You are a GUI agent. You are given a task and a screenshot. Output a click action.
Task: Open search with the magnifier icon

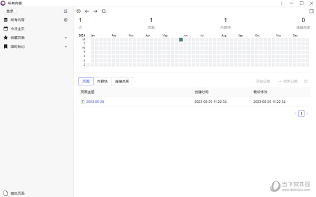pos(104,11)
